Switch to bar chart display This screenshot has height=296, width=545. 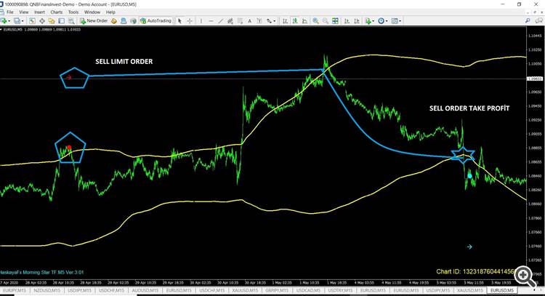(x=285, y=21)
